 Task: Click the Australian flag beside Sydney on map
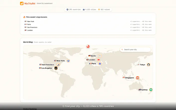[x=140, y=89]
